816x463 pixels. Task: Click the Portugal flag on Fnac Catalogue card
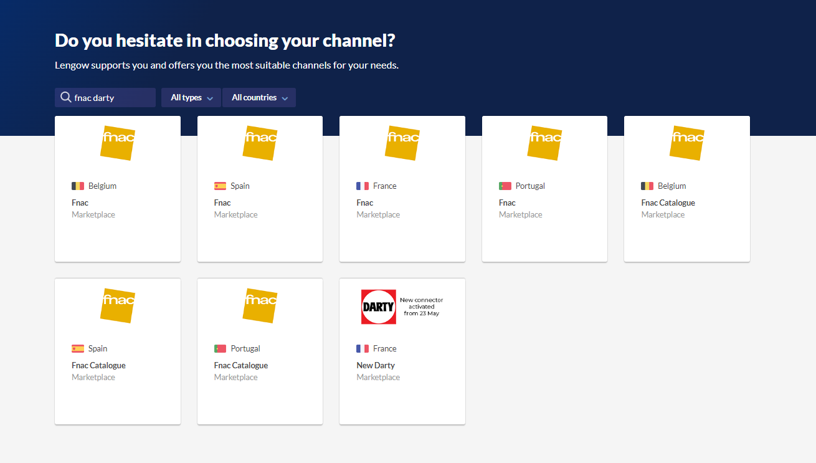click(x=220, y=349)
